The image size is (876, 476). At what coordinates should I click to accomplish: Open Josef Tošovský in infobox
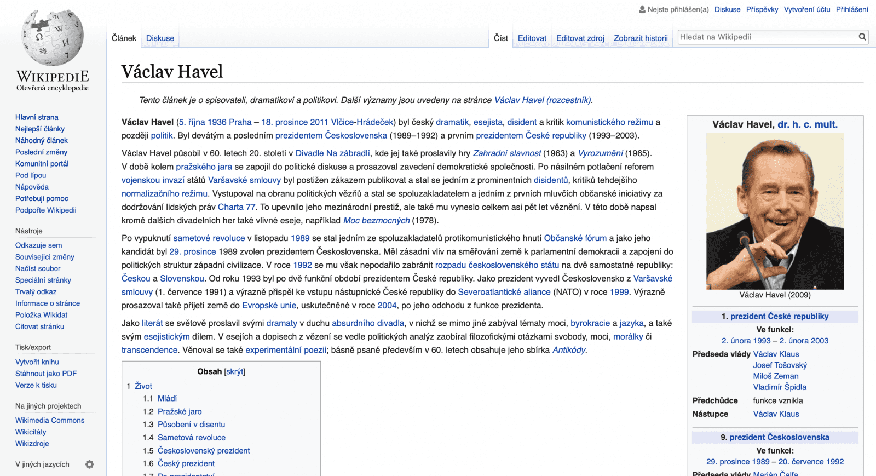tap(780, 365)
